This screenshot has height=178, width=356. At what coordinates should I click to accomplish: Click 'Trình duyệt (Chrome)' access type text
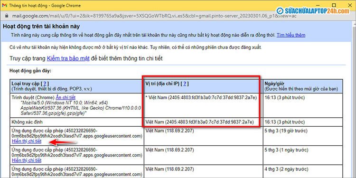[x=33, y=98]
